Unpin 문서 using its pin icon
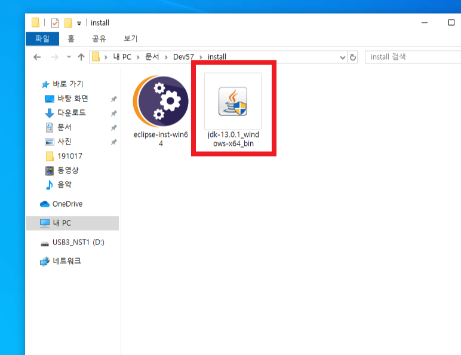Image resolution: width=461 pixels, height=355 pixels. 114,127
